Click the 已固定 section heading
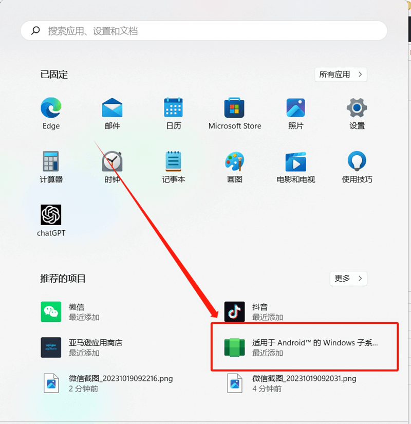Viewport: 411px width, 424px height. point(54,75)
